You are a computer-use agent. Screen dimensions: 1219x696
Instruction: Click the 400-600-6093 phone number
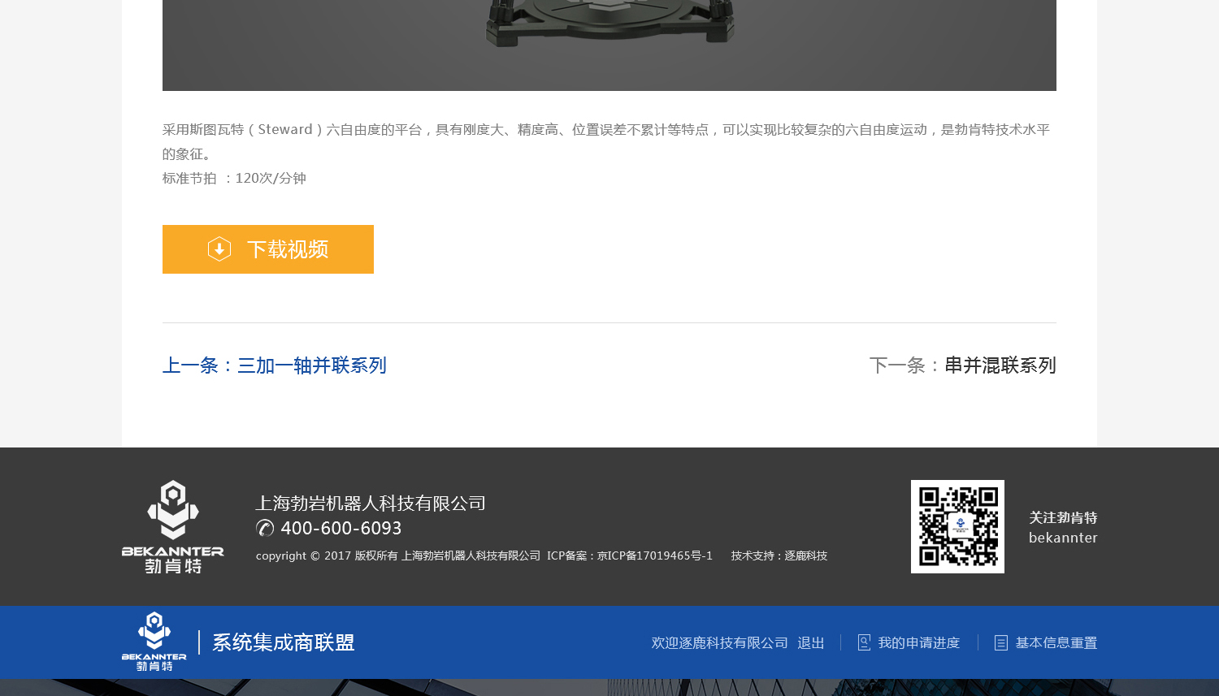[341, 529]
